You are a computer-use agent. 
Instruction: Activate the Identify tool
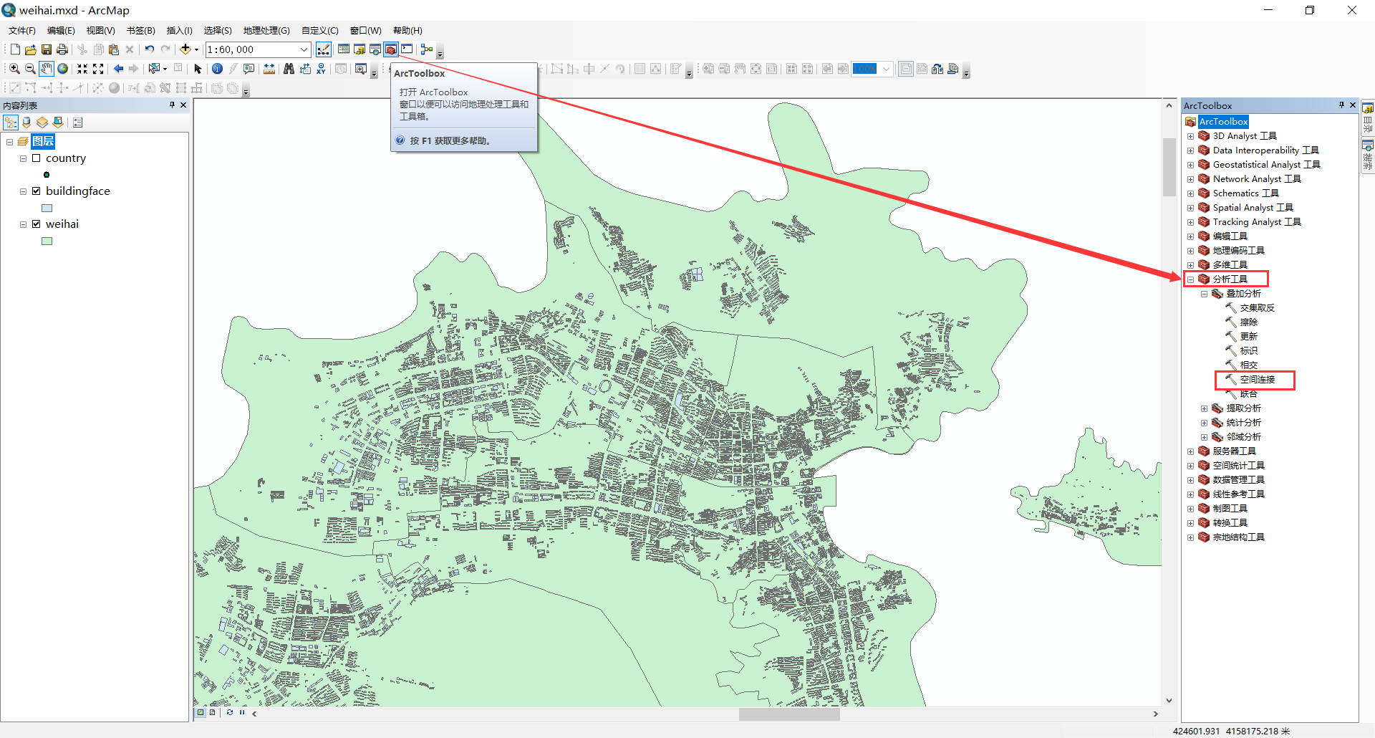pyautogui.click(x=217, y=69)
